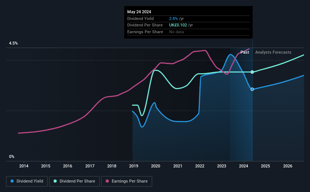This screenshot has height=192, width=310.
Task: Click the 2025 x-axis label
Action: (265, 166)
